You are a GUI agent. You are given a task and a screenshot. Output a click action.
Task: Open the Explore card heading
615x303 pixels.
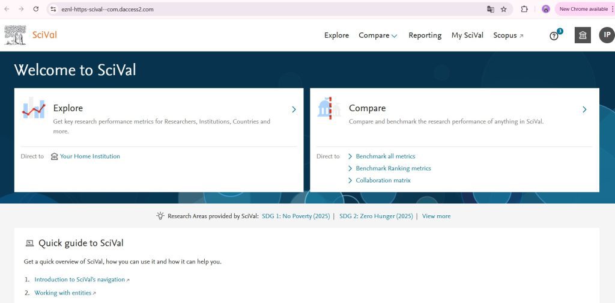(68, 108)
